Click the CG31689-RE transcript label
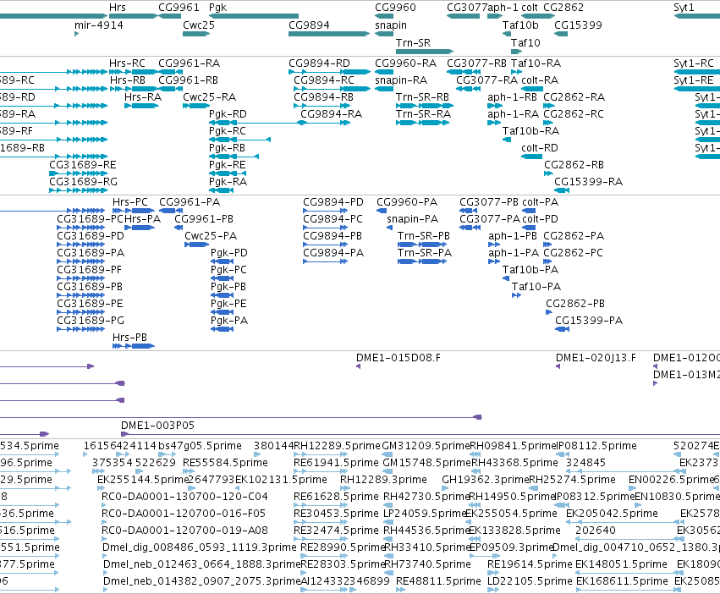The image size is (720, 594). pos(83,164)
